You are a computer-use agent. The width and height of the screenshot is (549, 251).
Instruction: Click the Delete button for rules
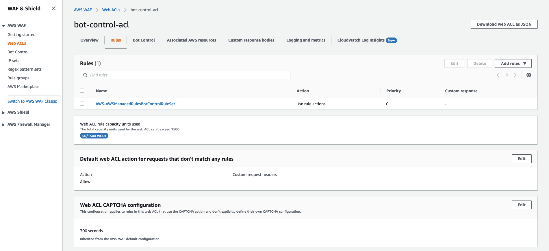(480, 63)
